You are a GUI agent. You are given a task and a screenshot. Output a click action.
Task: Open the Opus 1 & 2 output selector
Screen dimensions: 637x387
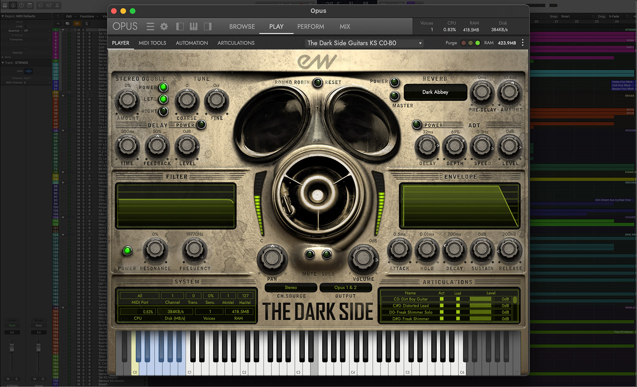(x=345, y=287)
